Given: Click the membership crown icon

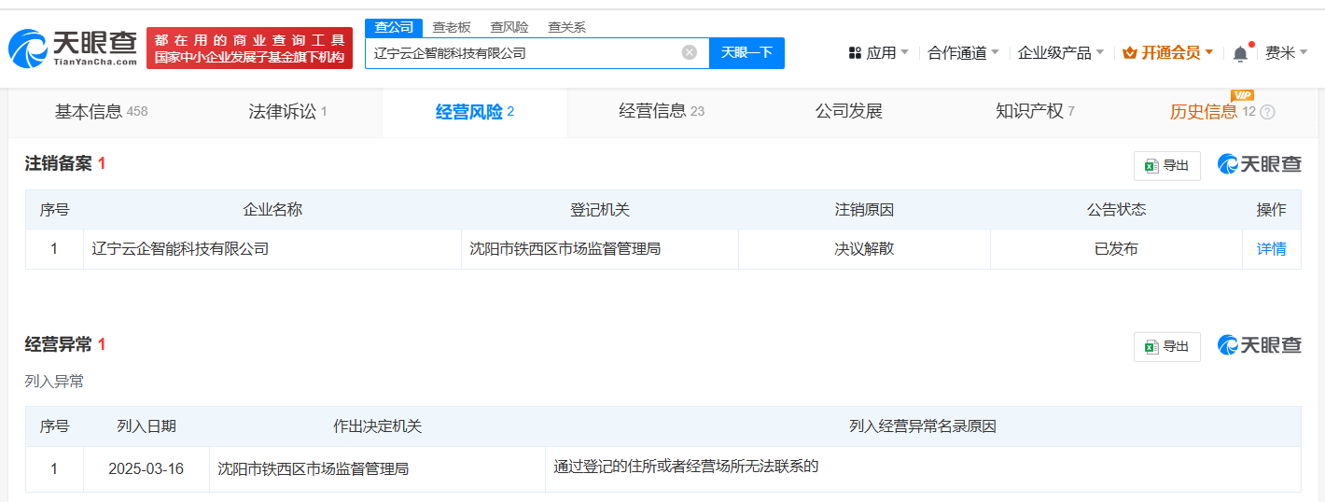Looking at the screenshot, I should point(1130,53).
